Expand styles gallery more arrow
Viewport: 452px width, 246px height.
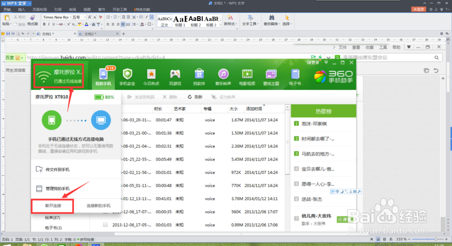pos(221,25)
